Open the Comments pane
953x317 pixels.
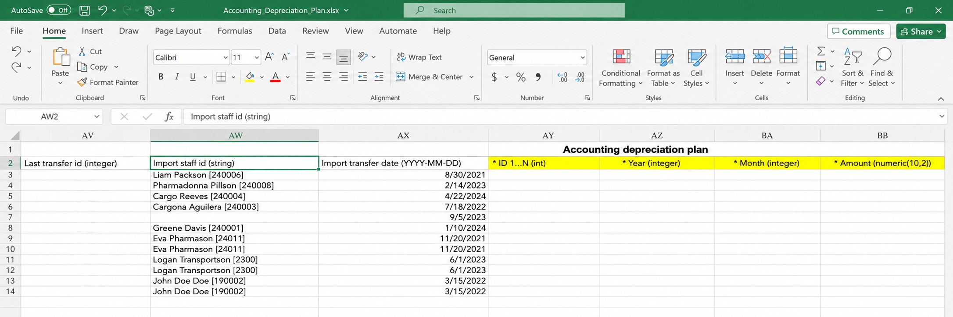coord(858,31)
